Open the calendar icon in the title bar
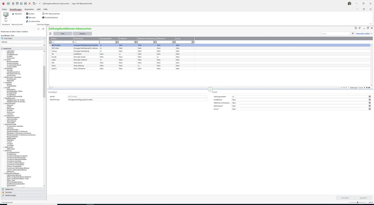The width and height of the screenshot is (374, 205). (x=17, y=3)
